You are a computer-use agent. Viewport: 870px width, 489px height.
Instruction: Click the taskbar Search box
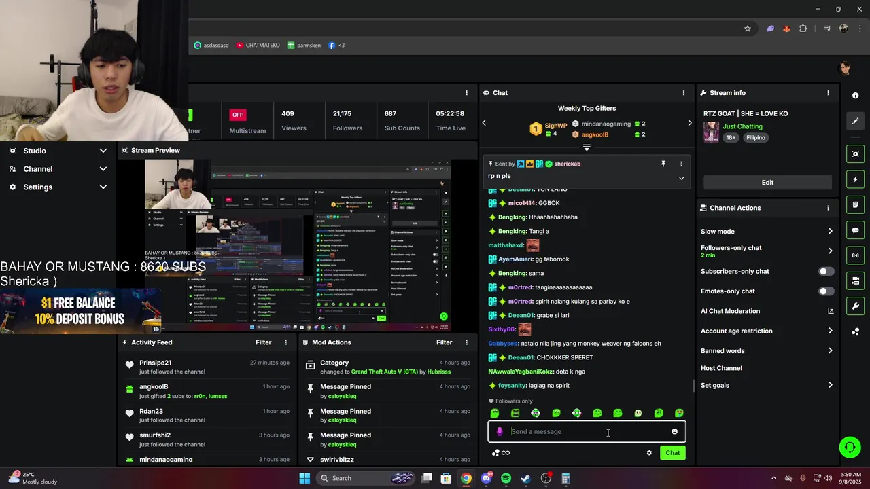pyautogui.click(x=365, y=478)
